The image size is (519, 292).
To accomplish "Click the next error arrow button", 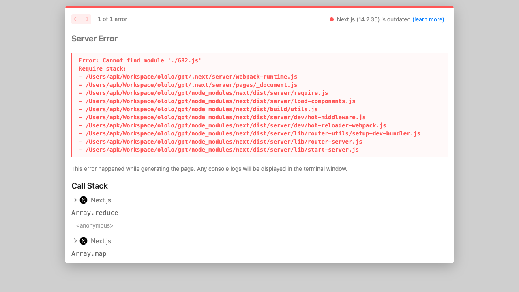I will (86, 19).
